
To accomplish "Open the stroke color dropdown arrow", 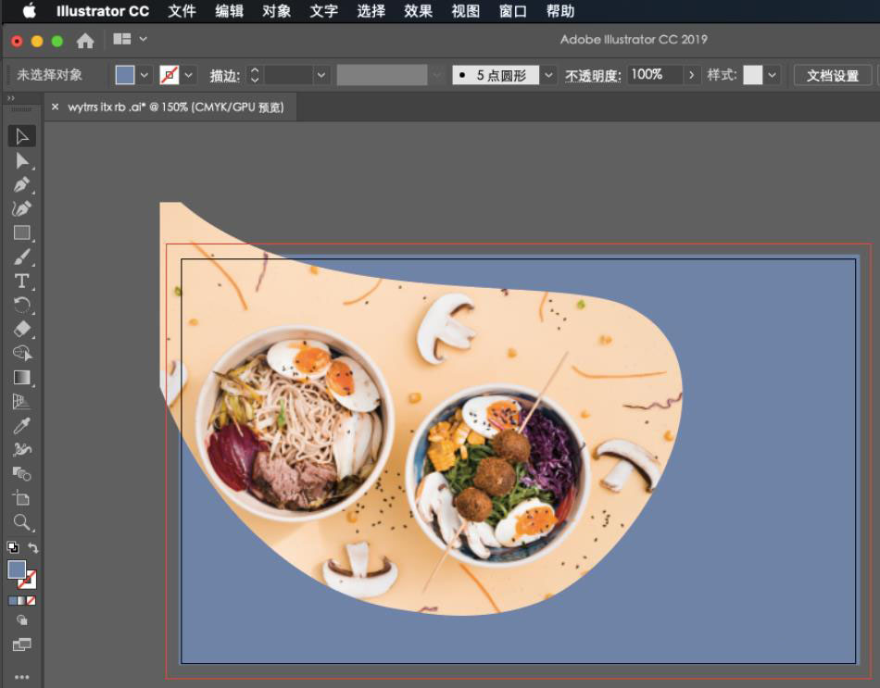I will (x=189, y=75).
